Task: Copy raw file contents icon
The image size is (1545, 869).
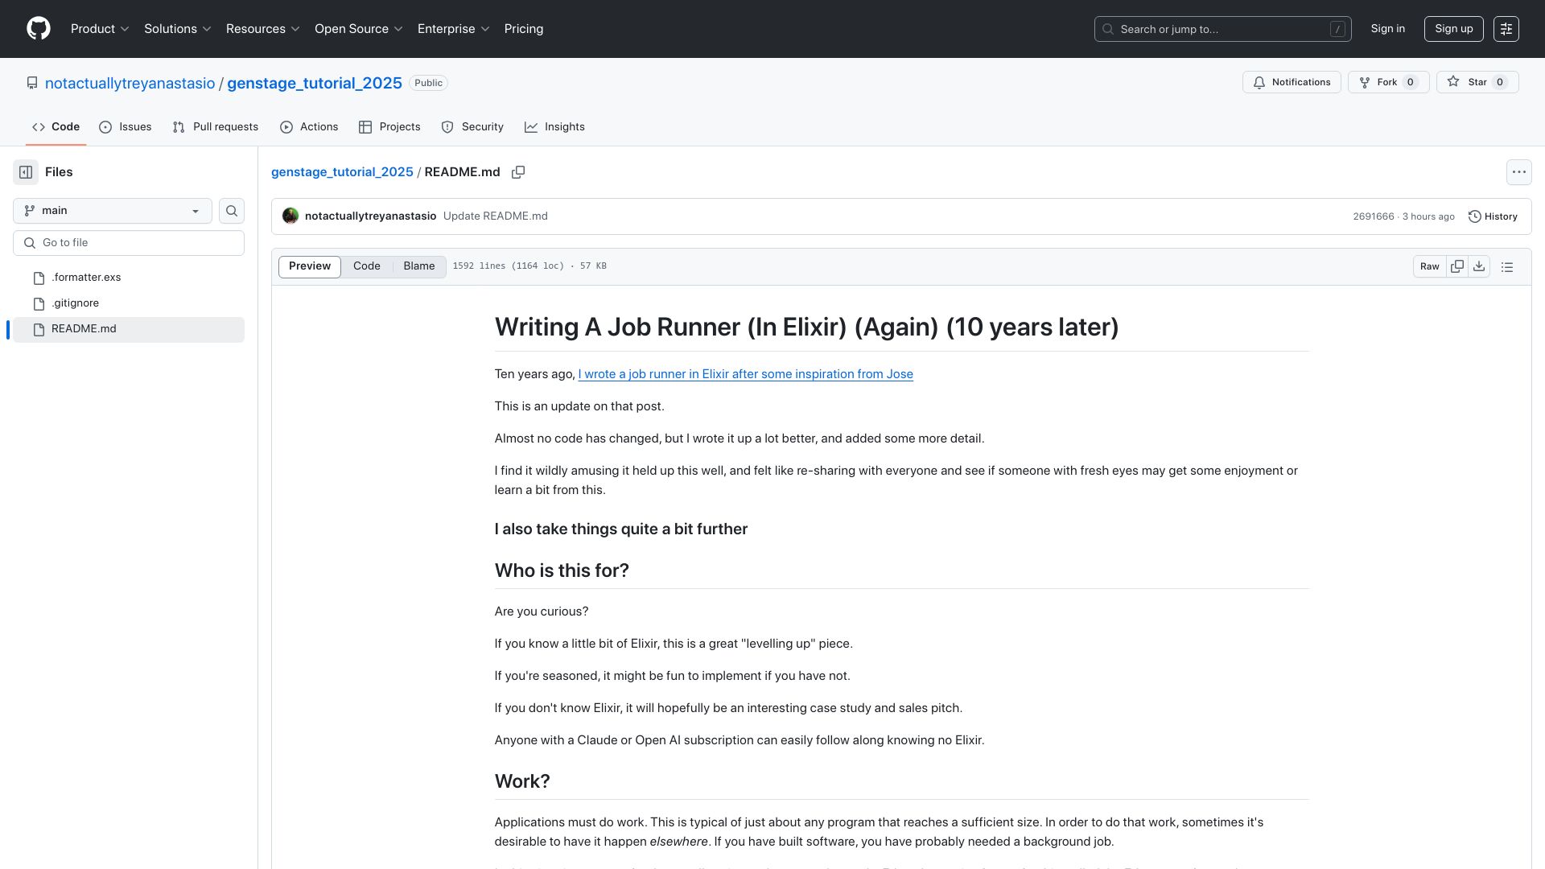Action: (1457, 266)
